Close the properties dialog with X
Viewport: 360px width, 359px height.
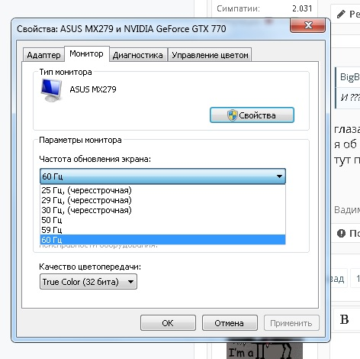pyautogui.click(x=308, y=25)
